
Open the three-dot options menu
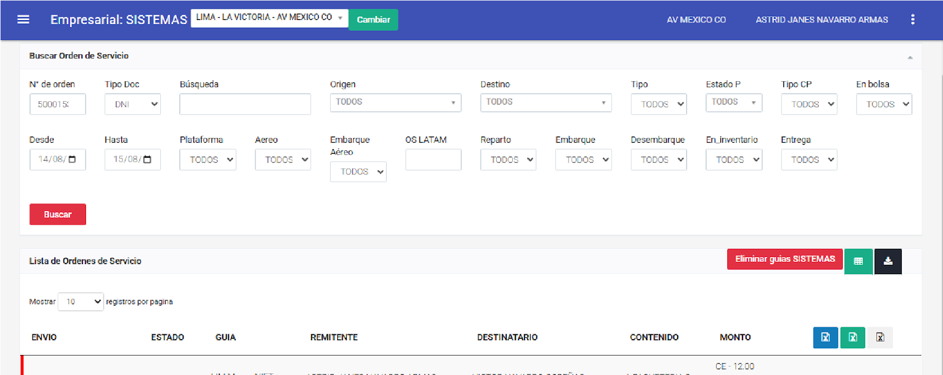912,19
